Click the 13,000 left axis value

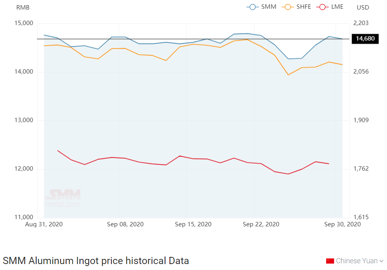(x=24, y=120)
